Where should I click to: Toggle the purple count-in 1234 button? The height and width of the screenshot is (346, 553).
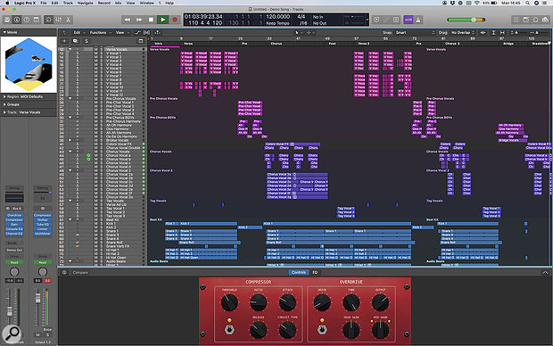(x=409, y=20)
